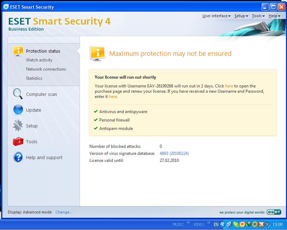
Task: Open the Setup dropdown in top menu
Action: (241, 16)
